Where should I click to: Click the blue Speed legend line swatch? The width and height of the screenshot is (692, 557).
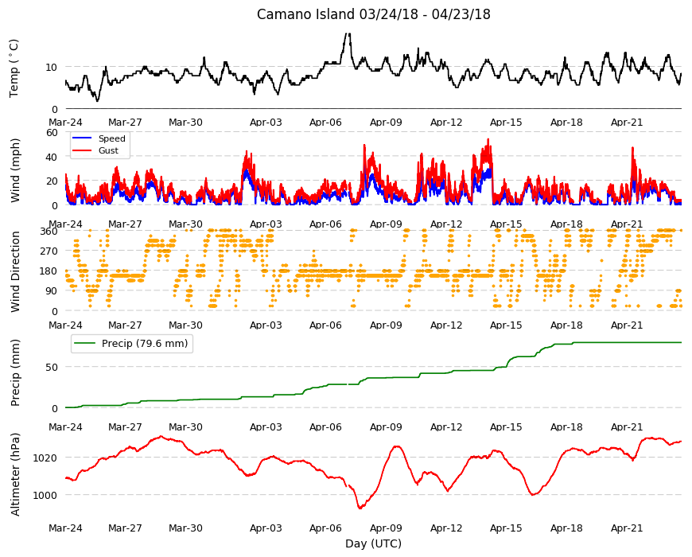[x=82, y=138]
